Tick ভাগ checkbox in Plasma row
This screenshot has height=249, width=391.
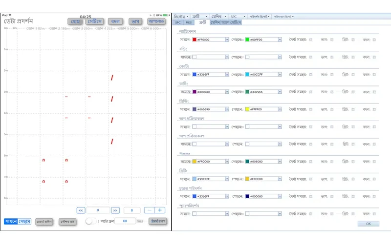[332, 162]
